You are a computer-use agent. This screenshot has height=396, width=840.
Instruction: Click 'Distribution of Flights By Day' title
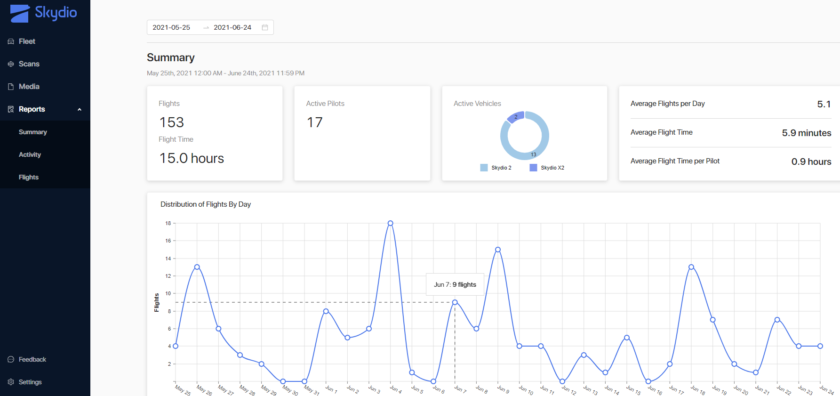[206, 204]
